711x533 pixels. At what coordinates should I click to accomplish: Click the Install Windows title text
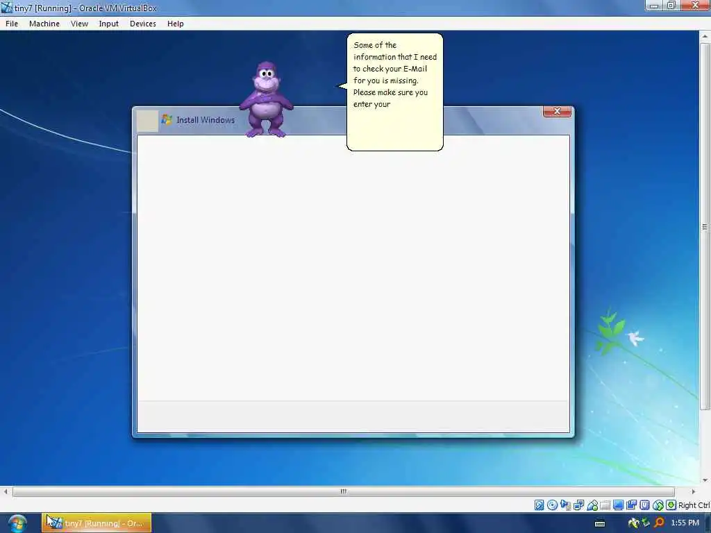coord(206,119)
